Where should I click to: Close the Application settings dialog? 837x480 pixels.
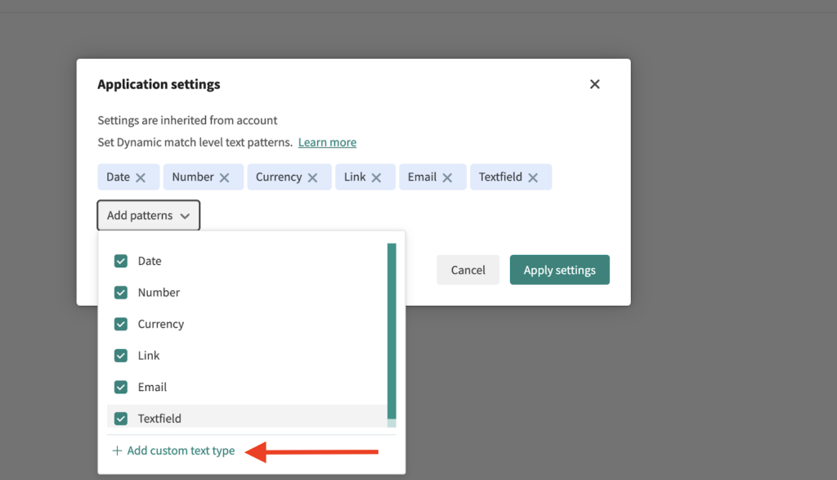pos(594,84)
